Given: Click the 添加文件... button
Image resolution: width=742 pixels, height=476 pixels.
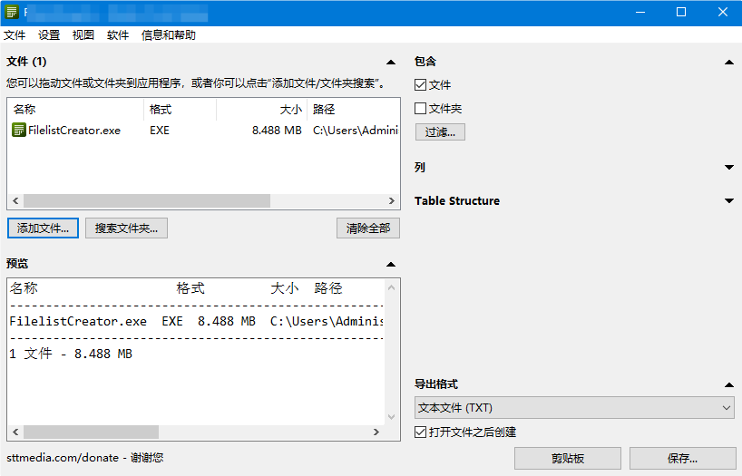Looking at the screenshot, I should [43, 228].
